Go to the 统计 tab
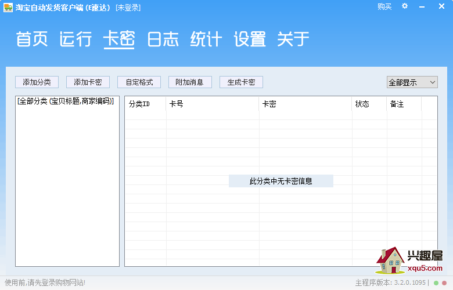Viewport: 453px width, 290px height. [x=206, y=39]
